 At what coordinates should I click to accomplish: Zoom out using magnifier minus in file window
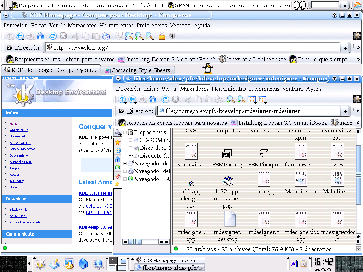tap(241, 100)
